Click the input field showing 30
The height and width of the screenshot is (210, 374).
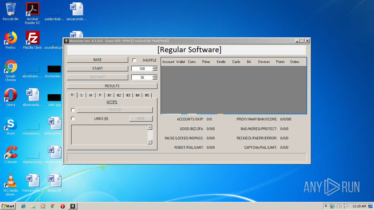(142, 77)
